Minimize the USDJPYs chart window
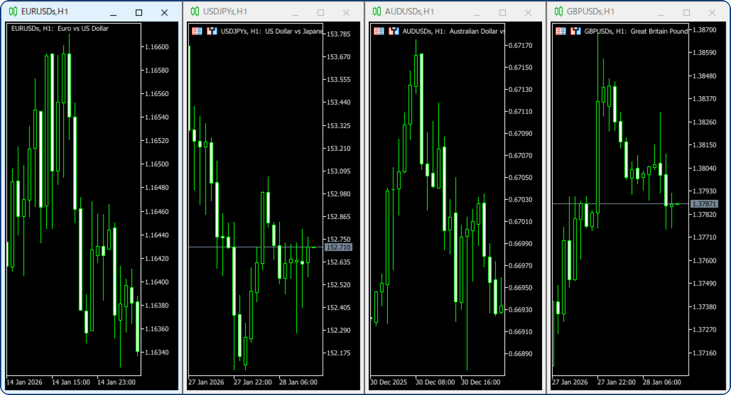 point(295,13)
